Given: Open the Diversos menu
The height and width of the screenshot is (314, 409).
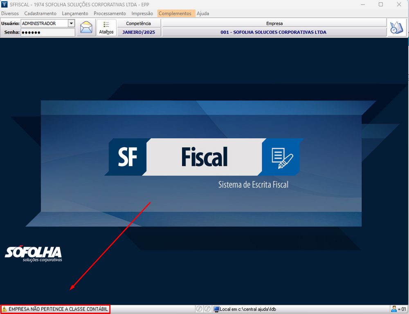Looking at the screenshot, I should click(x=10, y=13).
